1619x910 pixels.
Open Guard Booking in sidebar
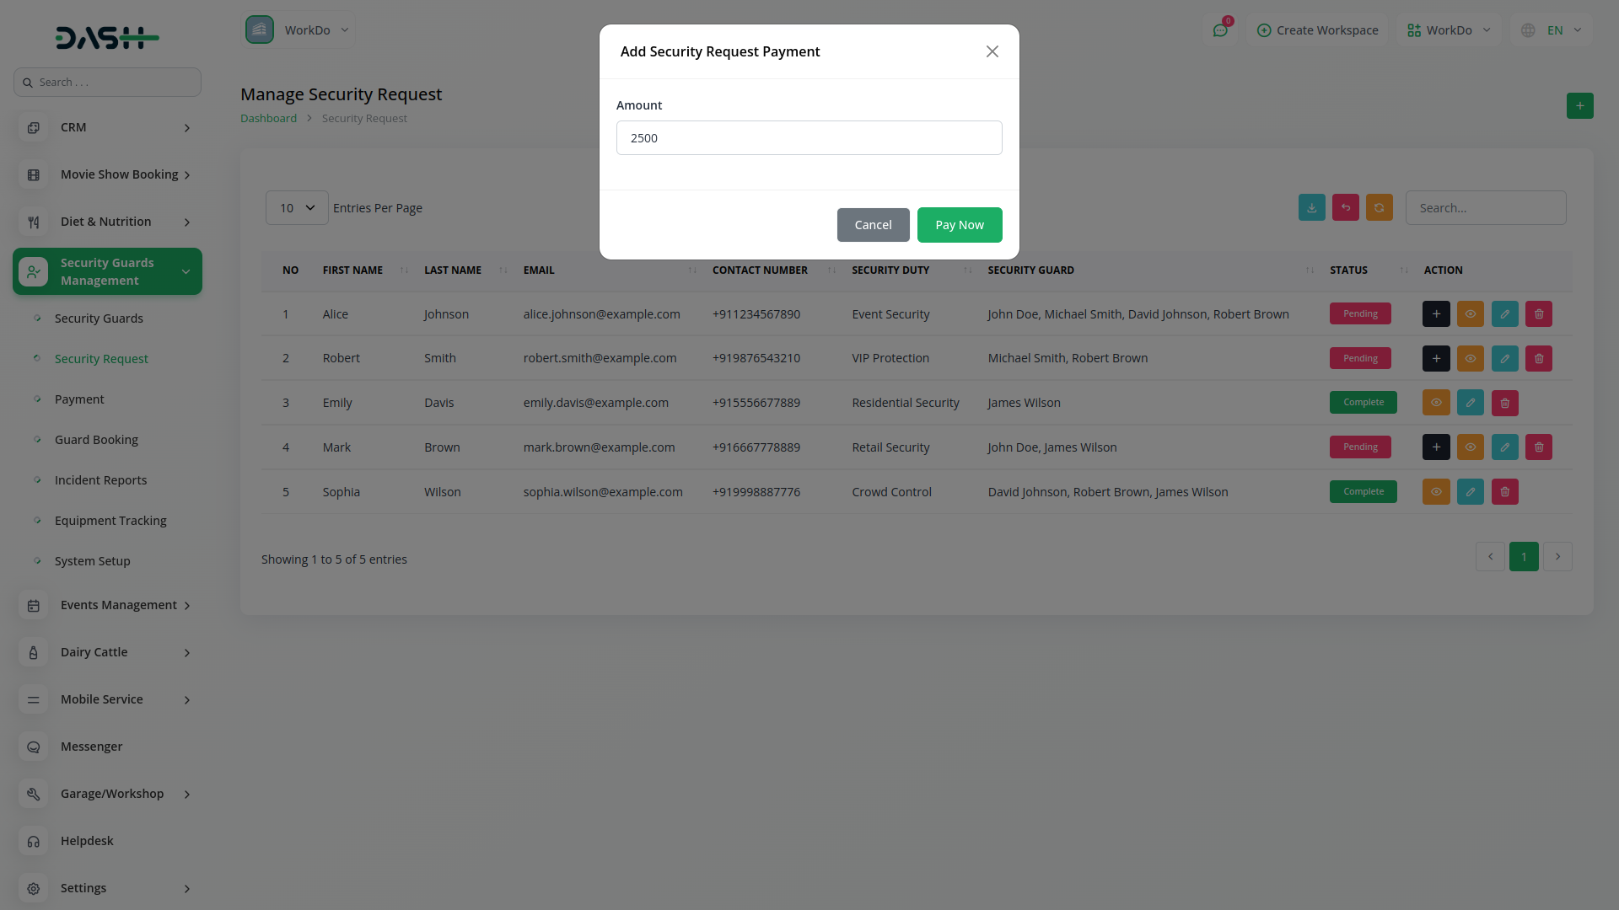[96, 440]
